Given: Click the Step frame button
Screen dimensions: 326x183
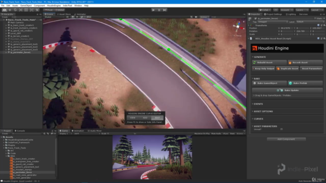Looking at the screenshot, I should (x=165, y=10).
